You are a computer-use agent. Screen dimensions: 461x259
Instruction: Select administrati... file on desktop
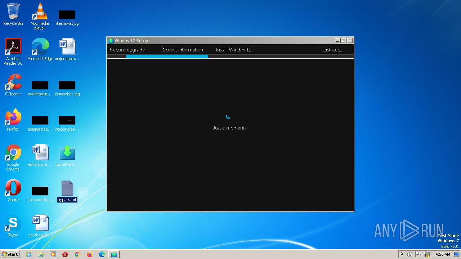click(40, 124)
